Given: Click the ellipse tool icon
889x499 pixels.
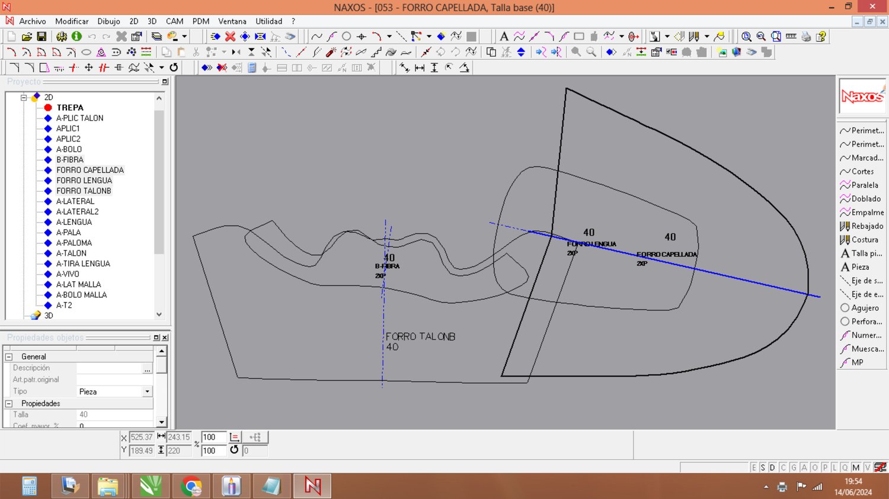Looking at the screenshot, I should coord(86,52).
